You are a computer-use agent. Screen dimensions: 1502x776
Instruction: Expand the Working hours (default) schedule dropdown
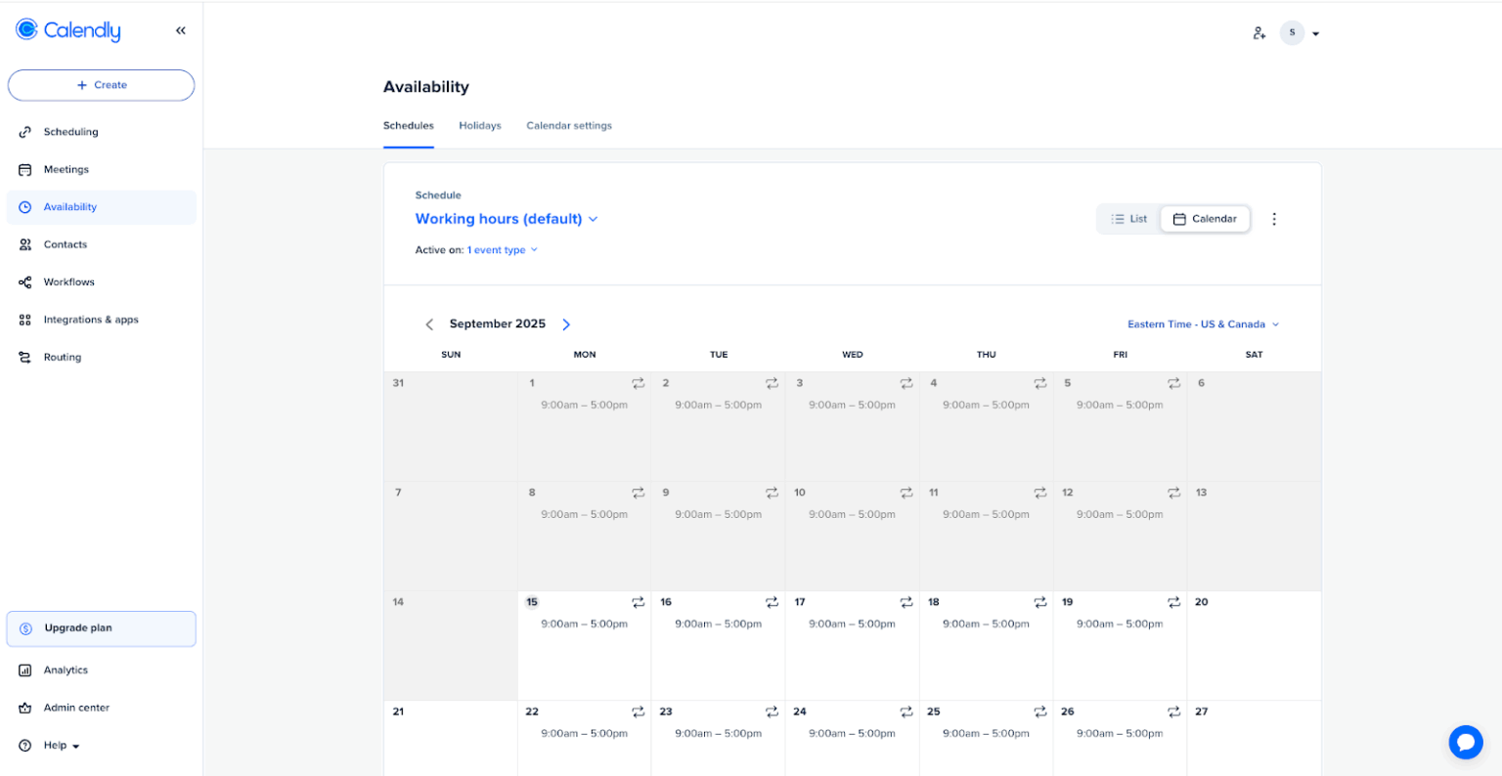pos(507,219)
